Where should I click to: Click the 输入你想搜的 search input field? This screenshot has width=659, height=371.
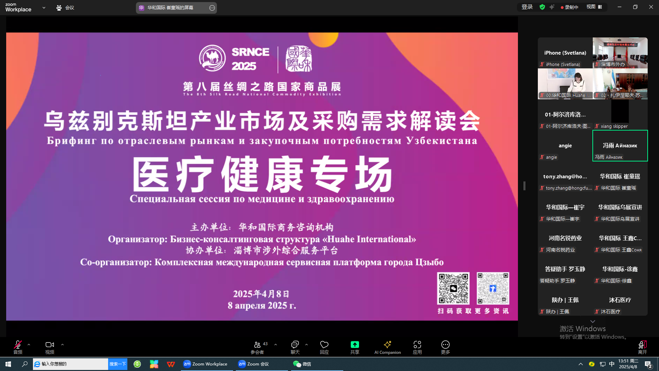(x=70, y=364)
